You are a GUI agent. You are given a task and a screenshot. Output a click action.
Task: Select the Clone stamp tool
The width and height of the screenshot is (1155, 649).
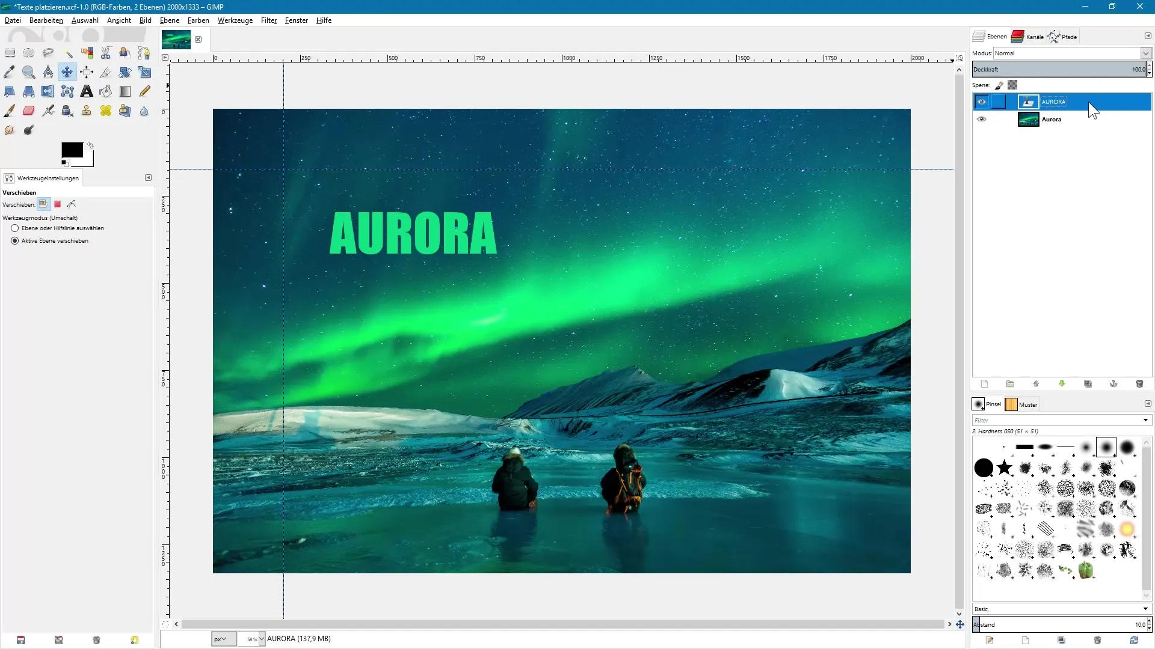click(87, 111)
